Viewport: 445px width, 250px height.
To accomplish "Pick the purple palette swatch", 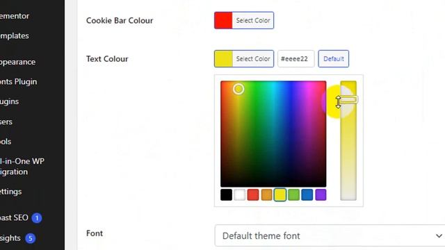I will (321, 194).
